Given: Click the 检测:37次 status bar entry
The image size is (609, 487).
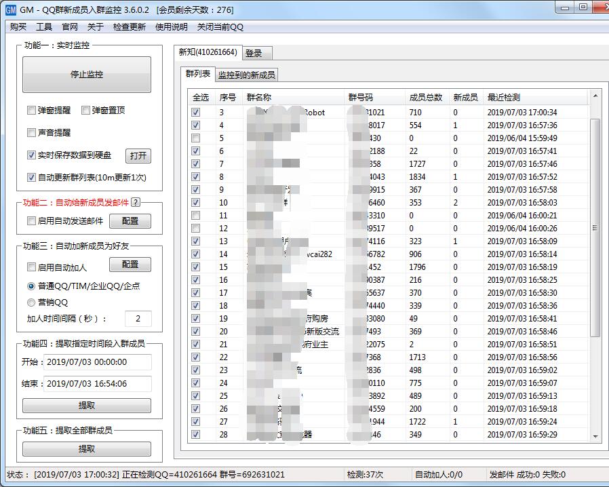Looking at the screenshot, I should [365, 474].
